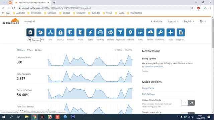Open the Page Rules funnel icon
Viewport: 214px width, 120px height.
[x=120, y=32]
